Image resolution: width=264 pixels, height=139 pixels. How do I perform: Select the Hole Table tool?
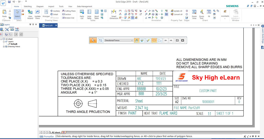[x=89, y=14]
